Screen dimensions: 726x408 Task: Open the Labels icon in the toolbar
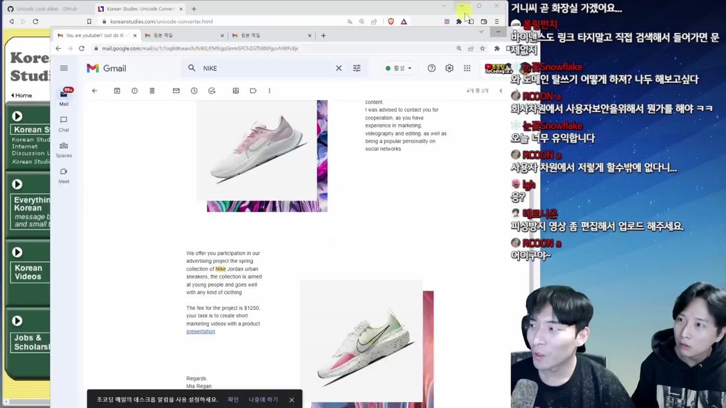[x=253, y=91]
